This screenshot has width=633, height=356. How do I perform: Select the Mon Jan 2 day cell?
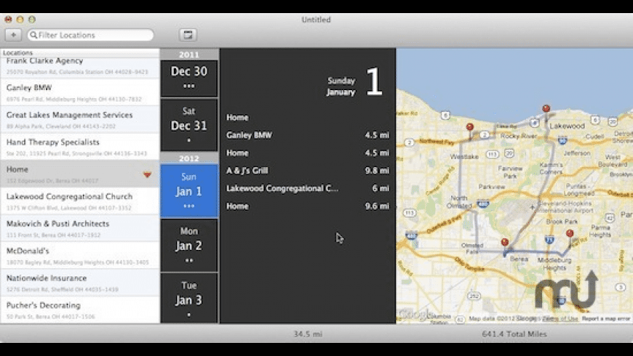pyautogui.click(x=189, y=245)
